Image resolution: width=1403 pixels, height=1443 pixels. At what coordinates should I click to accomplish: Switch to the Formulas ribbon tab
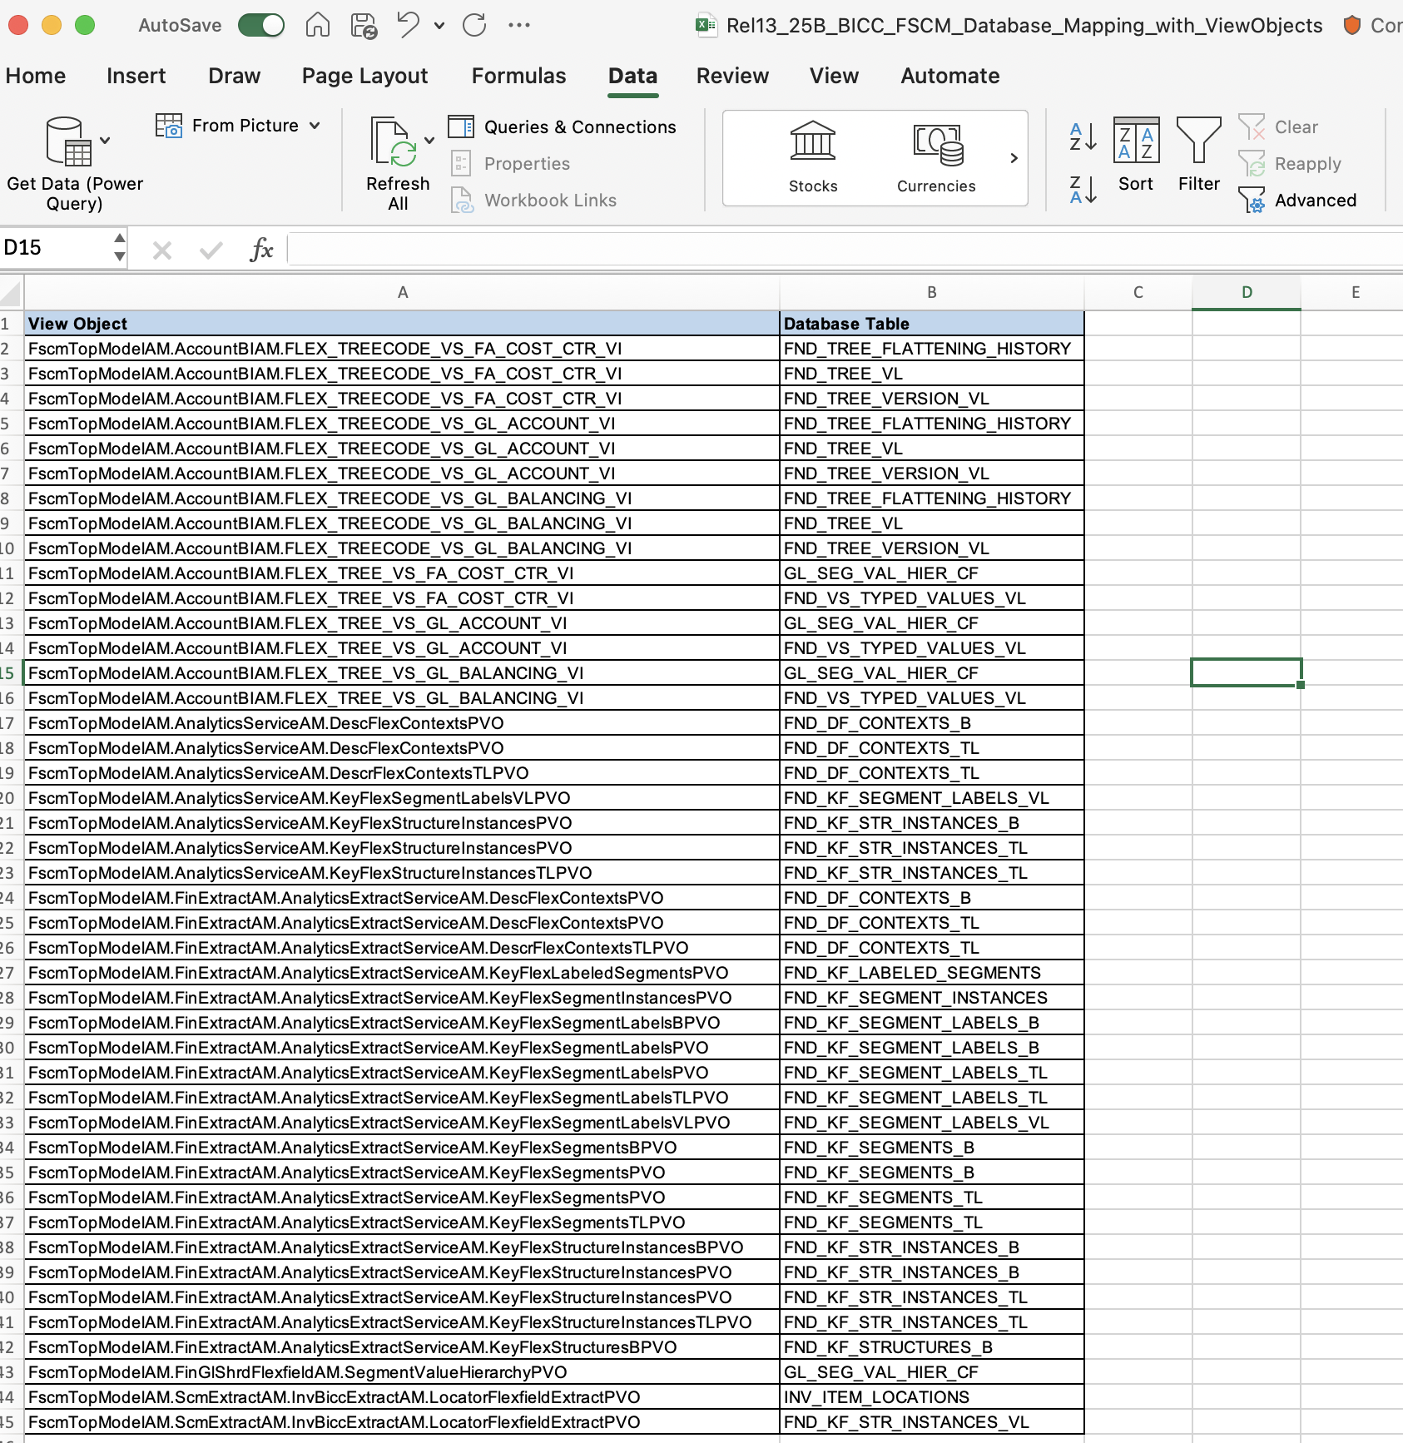coord(518,76)
